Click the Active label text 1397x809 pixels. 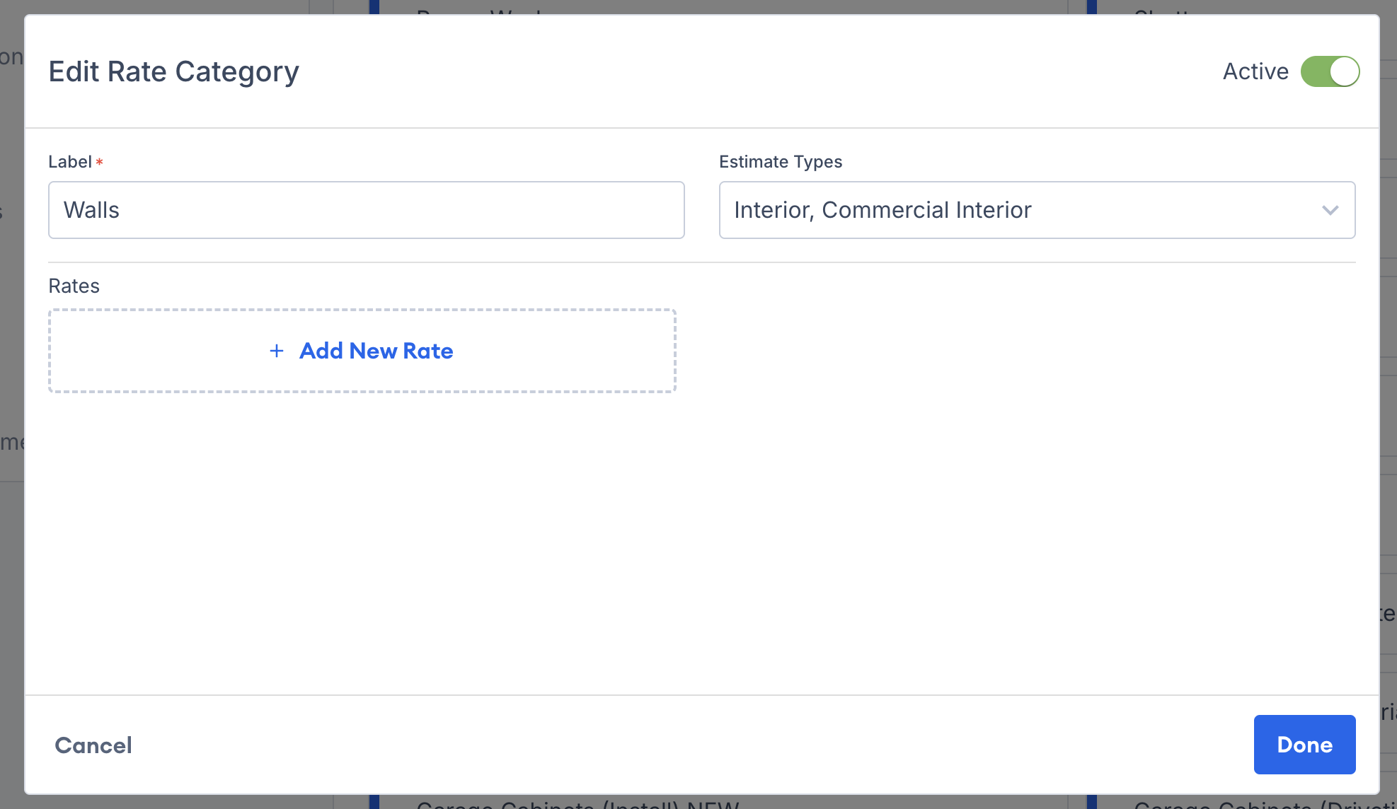pyautogui.click(x=1255, y=71)
